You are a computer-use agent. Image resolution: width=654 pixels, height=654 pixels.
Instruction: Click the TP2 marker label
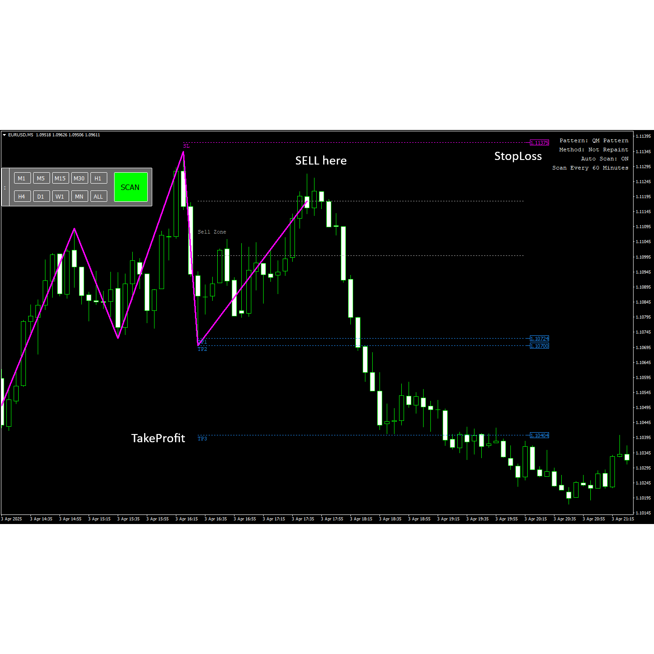coord(202,349)
